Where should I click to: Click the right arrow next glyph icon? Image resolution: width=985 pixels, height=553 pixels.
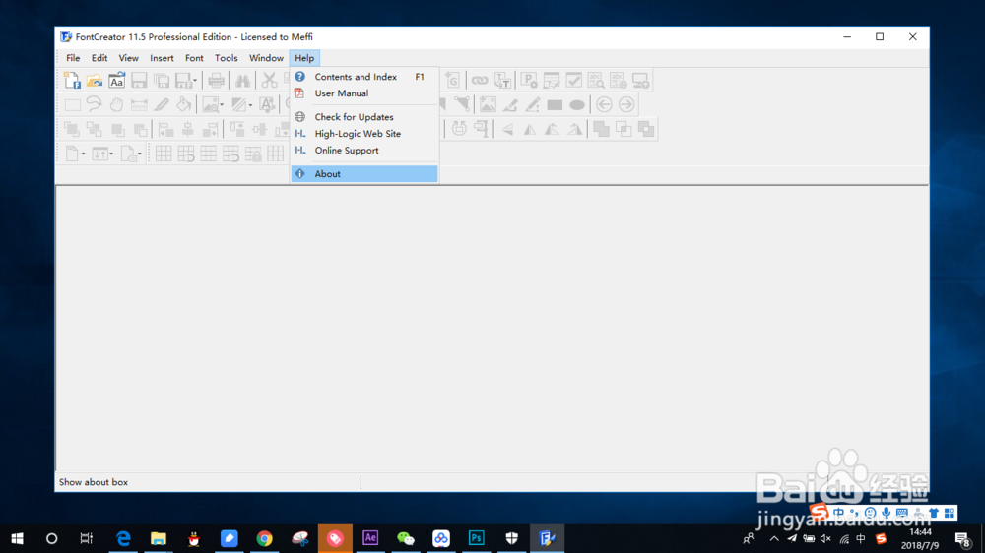(626, 105)
